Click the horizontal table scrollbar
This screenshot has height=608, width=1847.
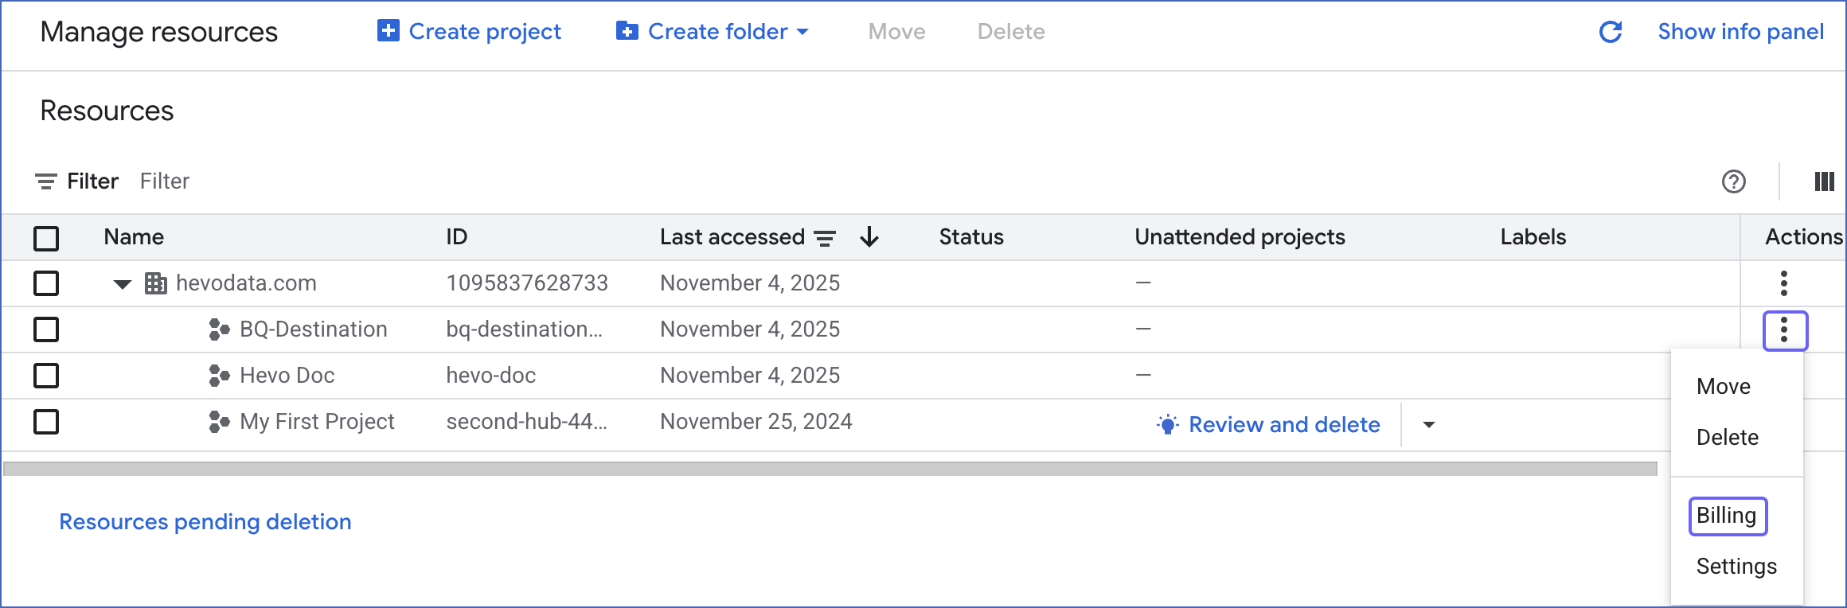pyautogui.click(x=830, y=469)
